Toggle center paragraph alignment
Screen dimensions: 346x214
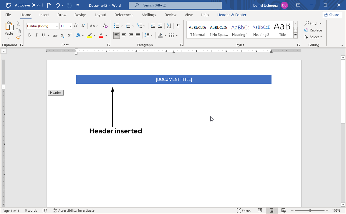124,35
